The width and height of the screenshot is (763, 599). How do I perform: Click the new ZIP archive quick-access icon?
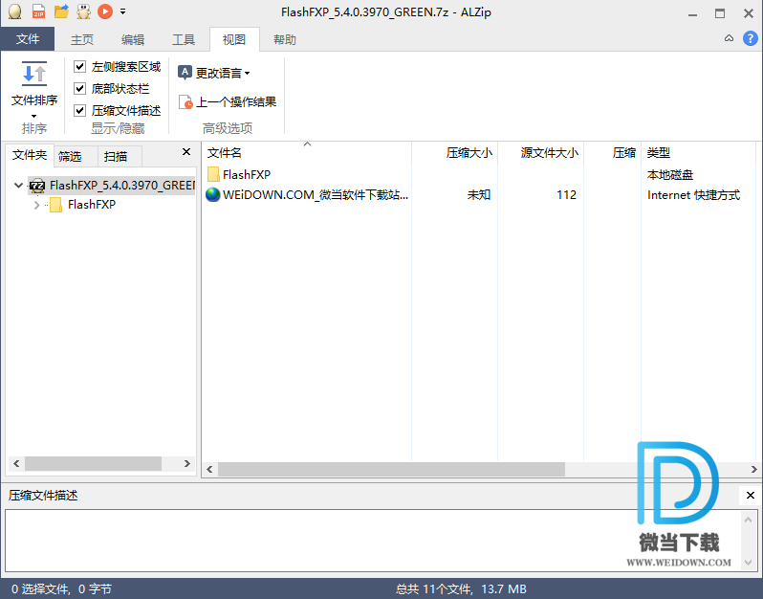pos(39,11)
